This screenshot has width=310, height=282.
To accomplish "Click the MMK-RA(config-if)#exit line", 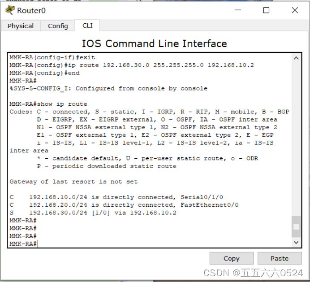I will pyautogui.click(x=52, y=57).
